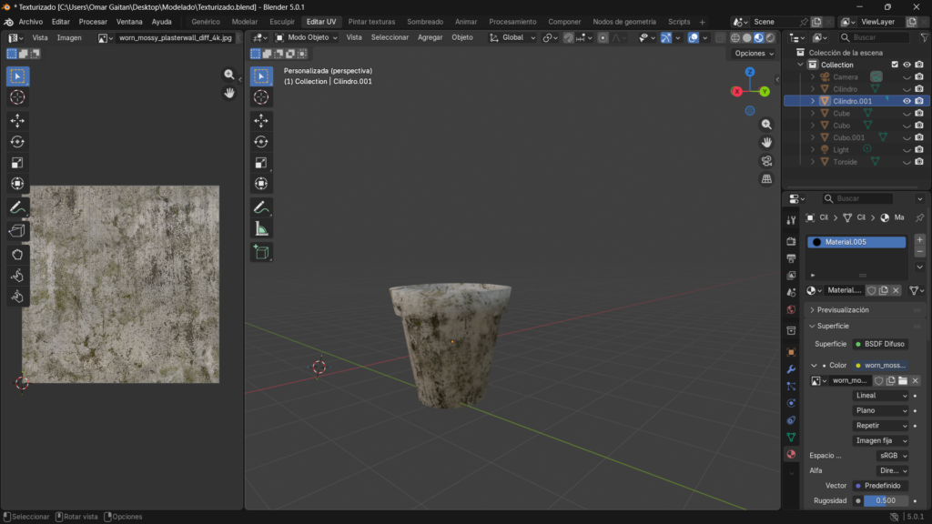The image size is (932, 524).
Task: Switch to the Sombreado workspace tab
Action: click(x=425, y=22)
